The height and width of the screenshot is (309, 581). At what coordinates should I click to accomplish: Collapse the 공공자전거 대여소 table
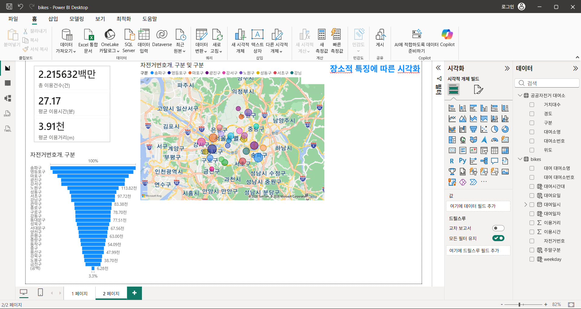(x=520, y=95)
